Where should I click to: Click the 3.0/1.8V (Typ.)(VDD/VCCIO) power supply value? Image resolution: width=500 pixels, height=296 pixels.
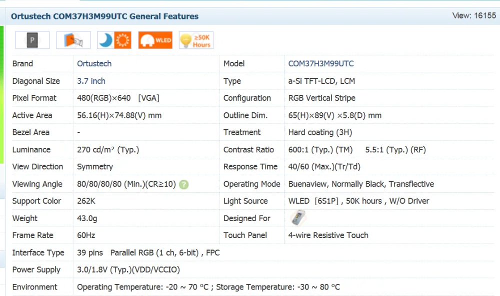(128, 270)
